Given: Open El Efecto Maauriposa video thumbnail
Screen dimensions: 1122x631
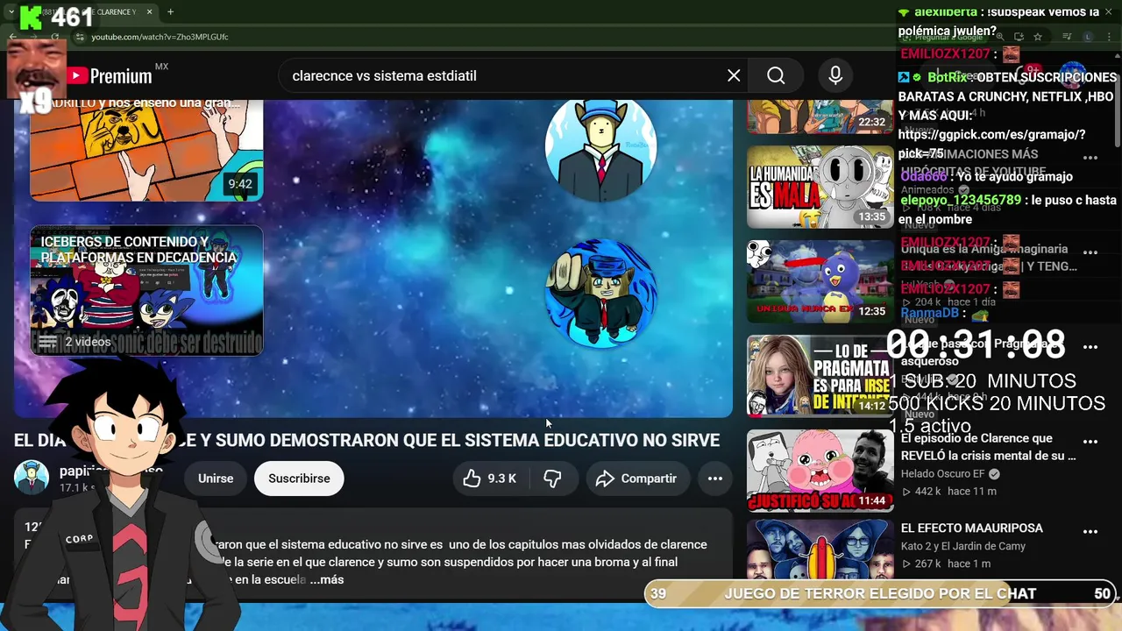Looking at the screenshot, I should pos(820,549).
